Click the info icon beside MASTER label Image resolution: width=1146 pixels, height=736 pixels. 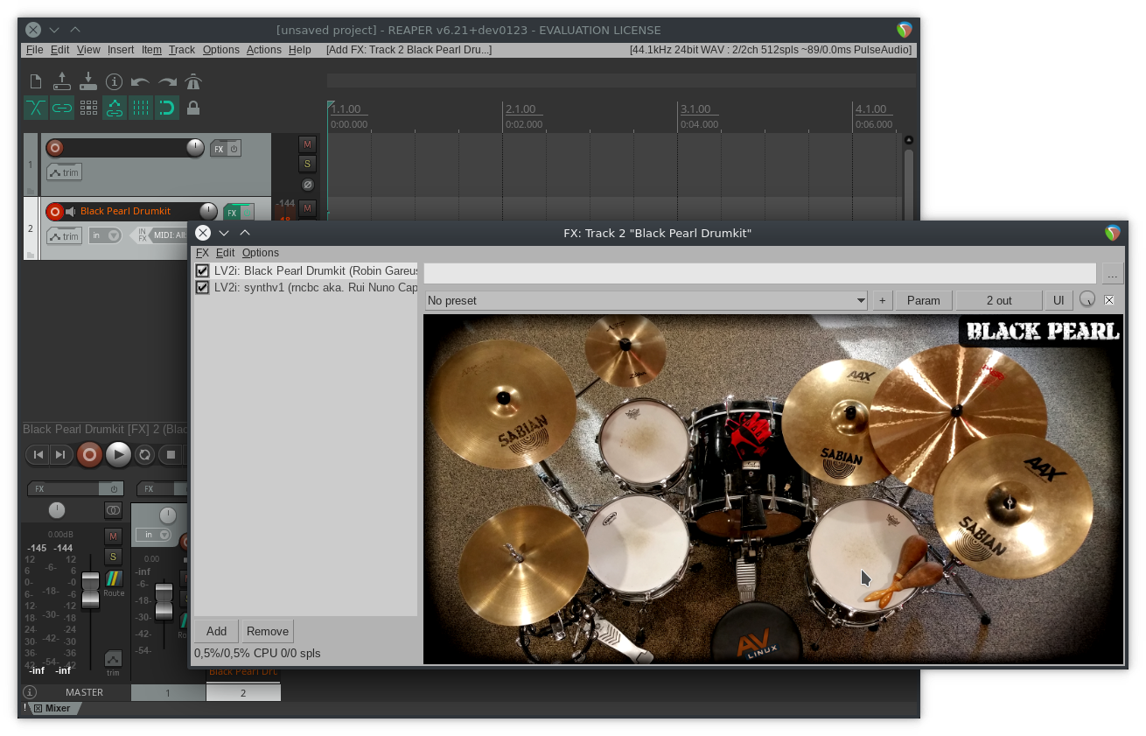(x=30, y=692)
